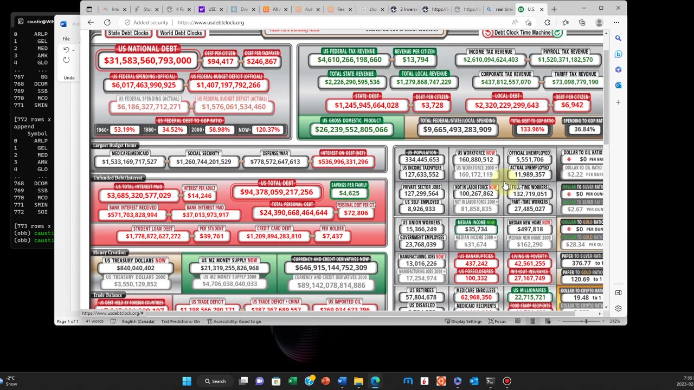The image size is (694, 390).
Task: Click US Population value 334,445,653
Action: point(422,160)
